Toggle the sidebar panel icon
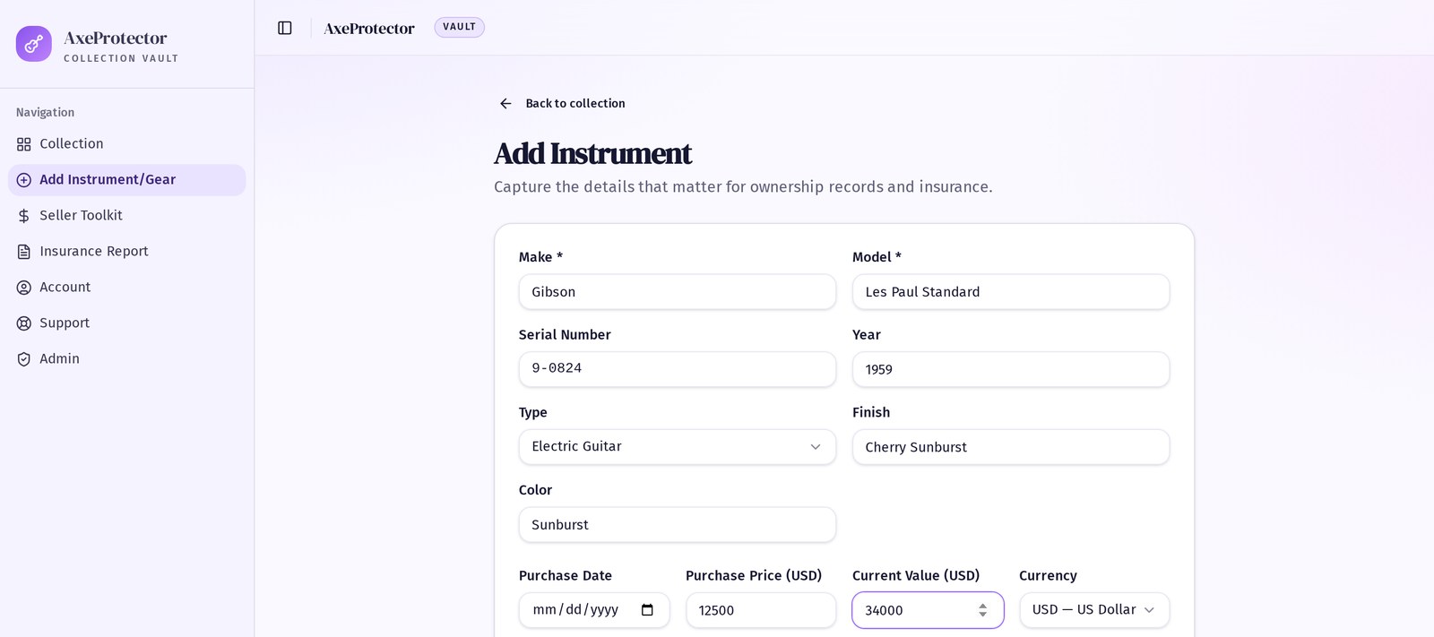Viewport: 1434px width, 637px height. pyautogui.click(x=285, y=28)
